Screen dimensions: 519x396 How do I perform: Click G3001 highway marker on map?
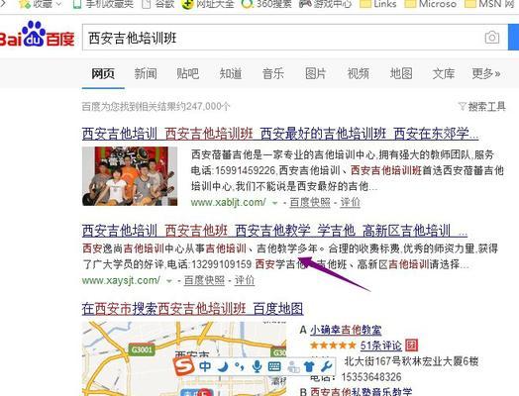[x=142, y=349]
